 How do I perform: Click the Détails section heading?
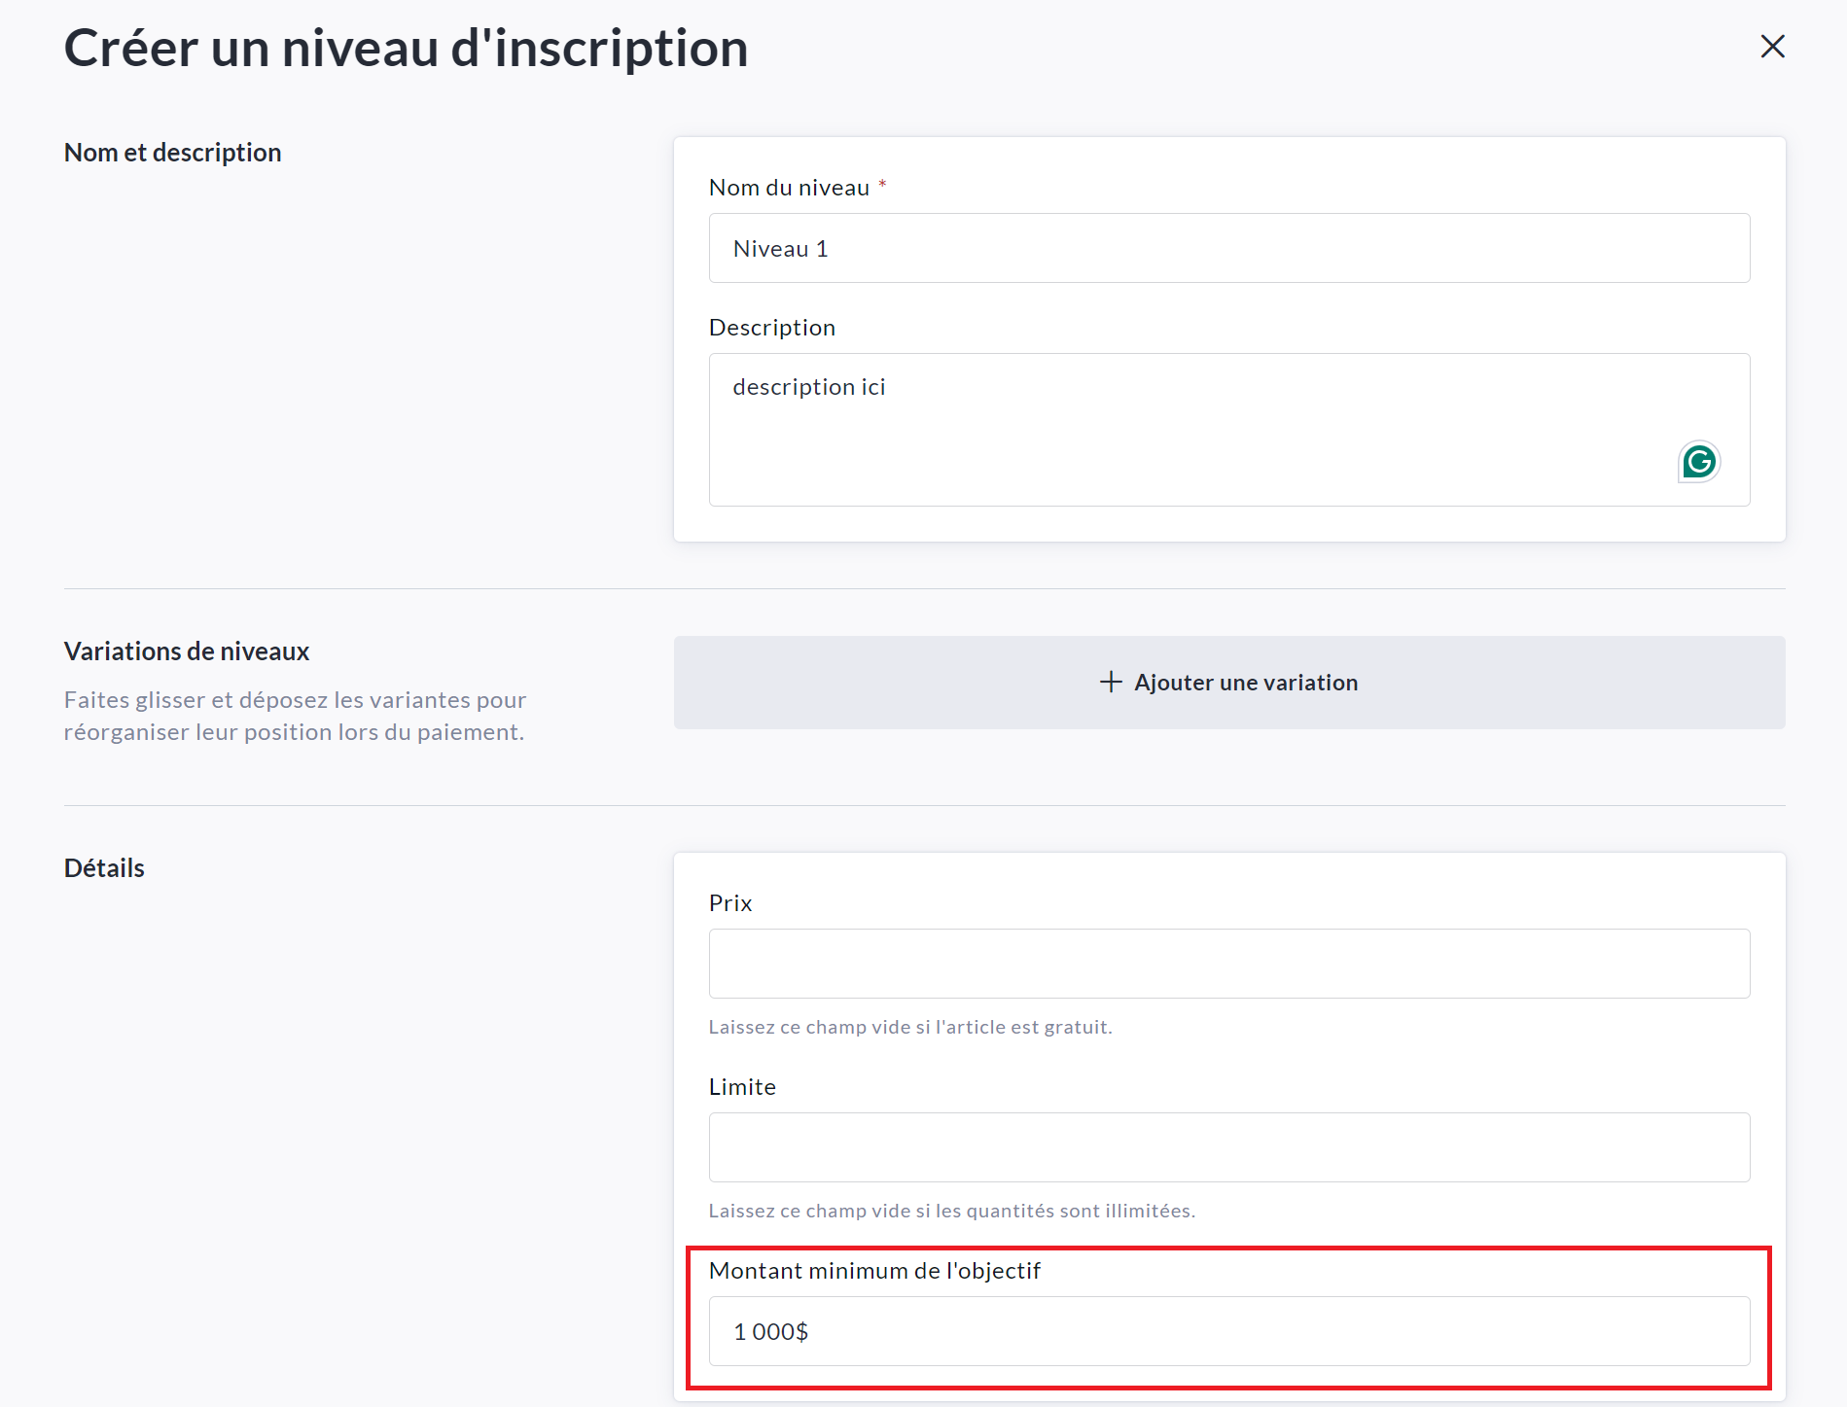point(104,868)
